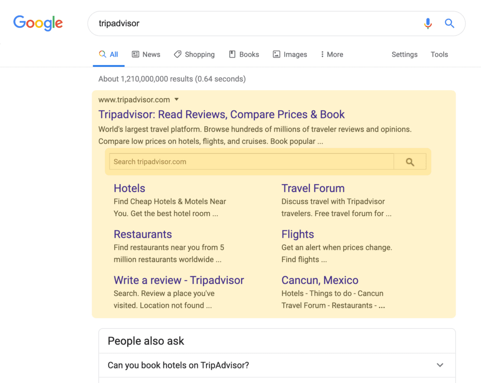
Task: Click the three-dot icon beside More
Action: [x=322, y=55]
